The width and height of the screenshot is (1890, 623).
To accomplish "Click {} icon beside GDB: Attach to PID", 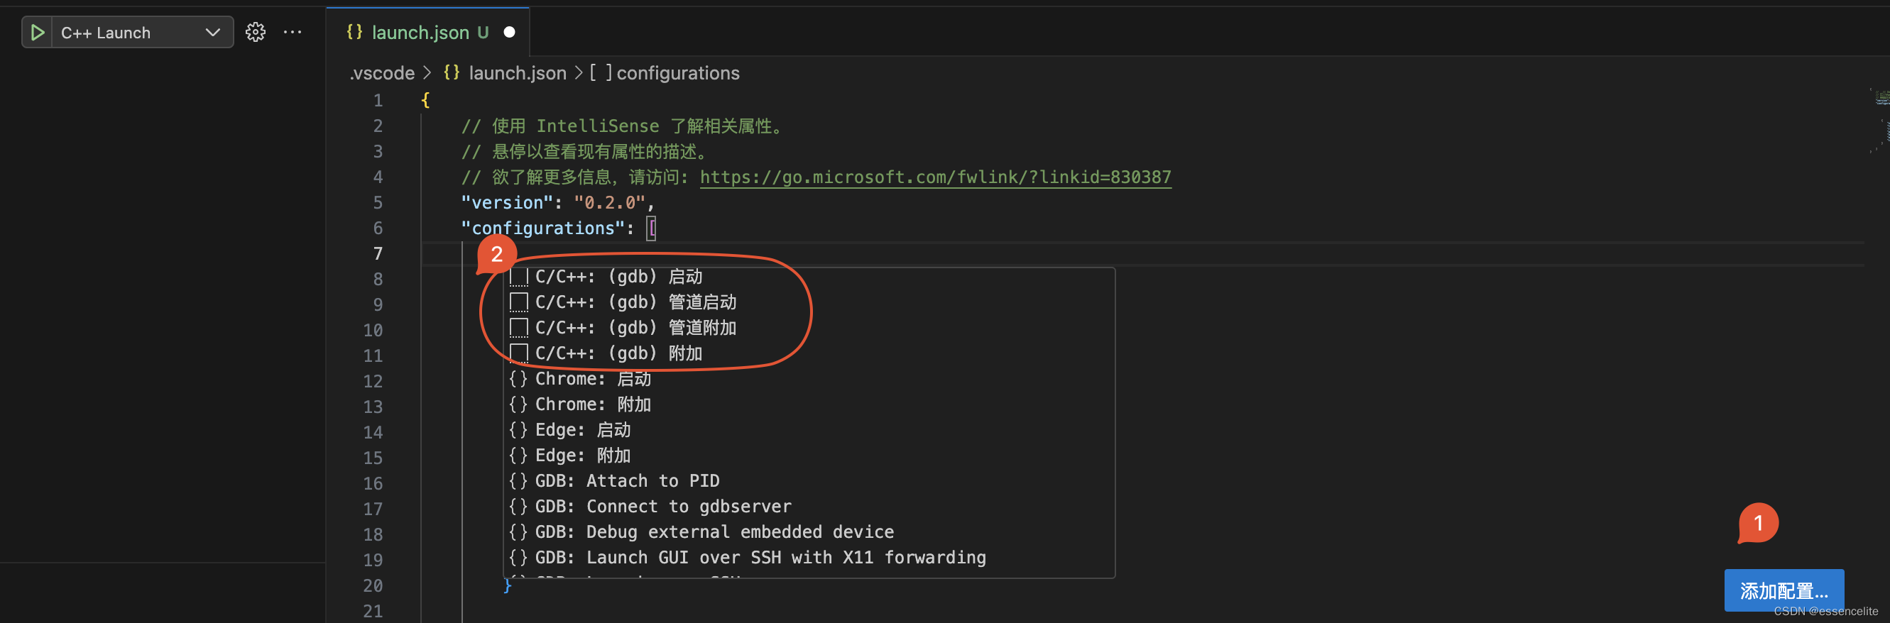I will [518, 481].
